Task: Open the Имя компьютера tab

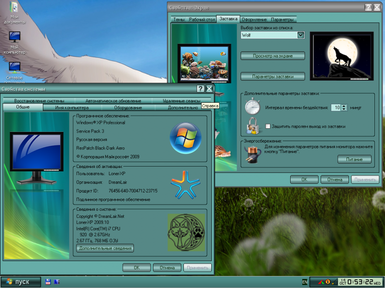Action: click(71, 108)
